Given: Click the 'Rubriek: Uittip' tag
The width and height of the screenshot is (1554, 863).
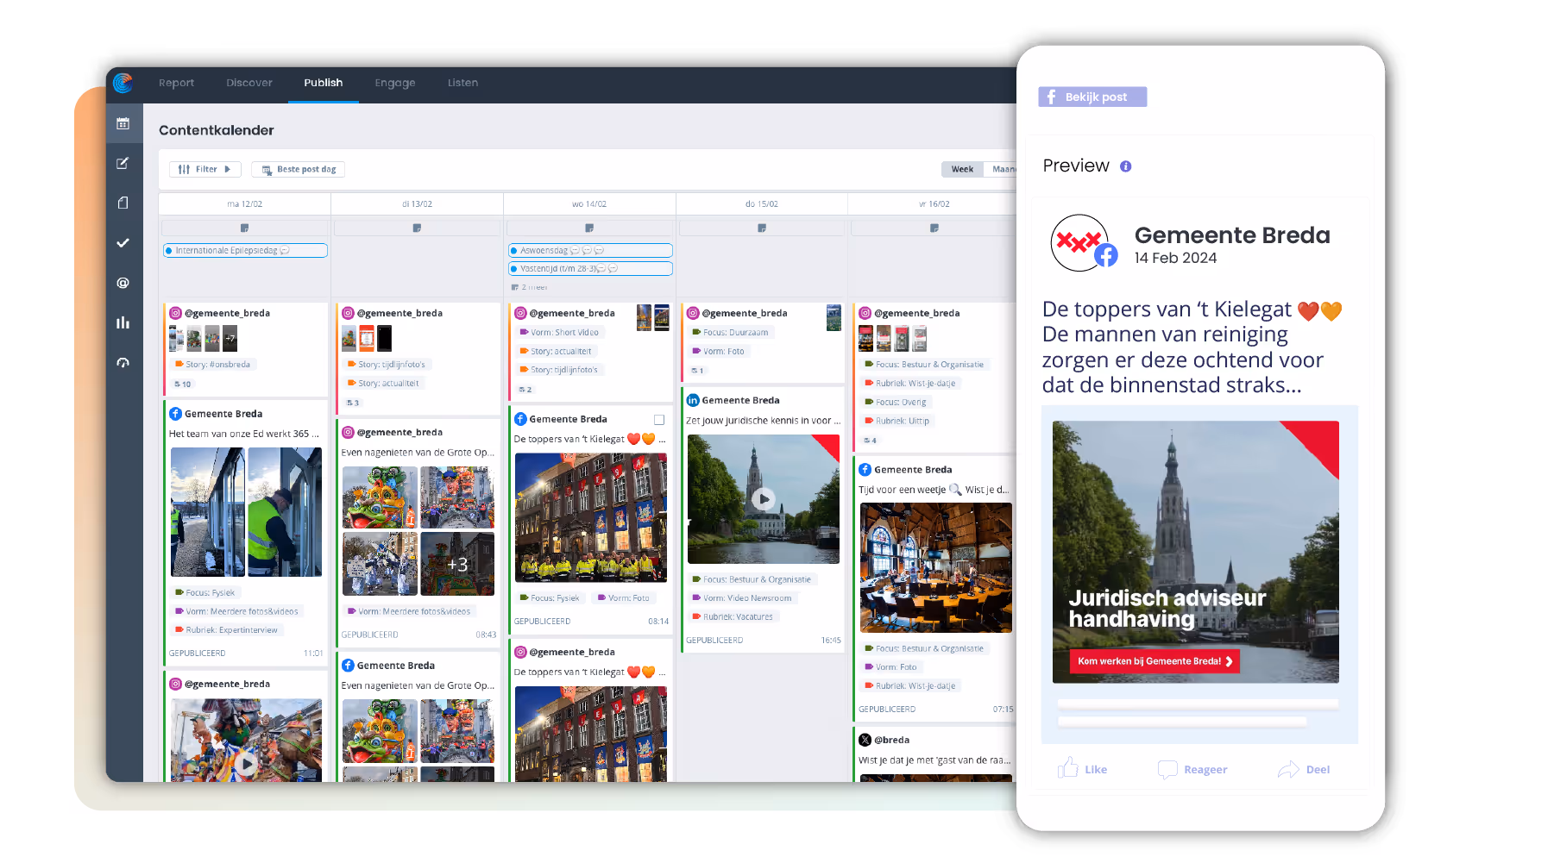Looking at the screenshot, I should (x=897, y=422).
